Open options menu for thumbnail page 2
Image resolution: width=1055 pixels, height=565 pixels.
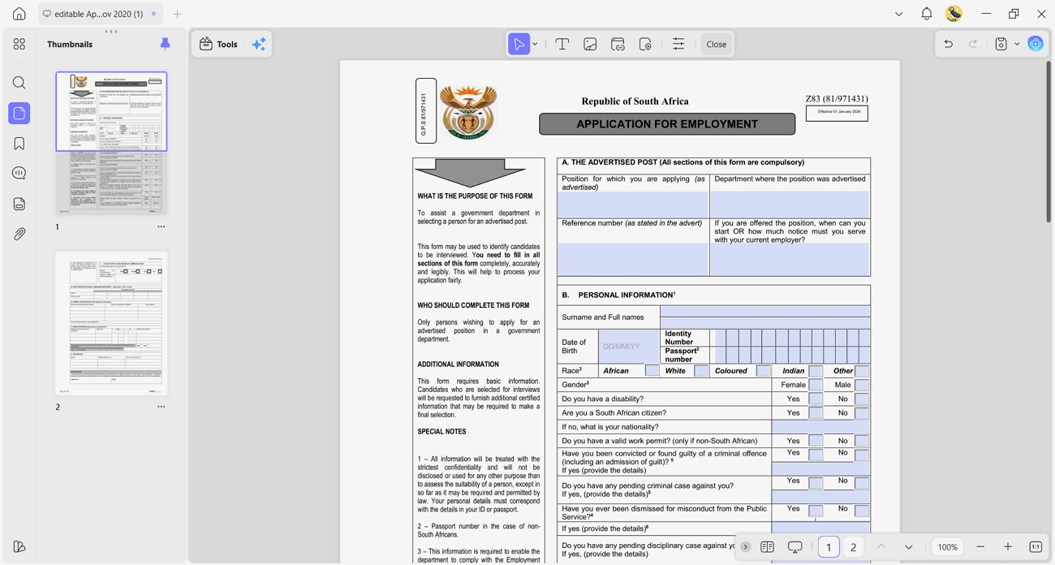161,407
